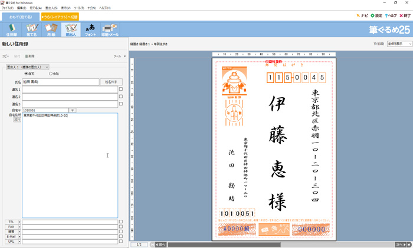Image resolution: width=413 pixels, height=248 pixels.
Task: Click the ナビ navigation icon
Action: [362, 16]
